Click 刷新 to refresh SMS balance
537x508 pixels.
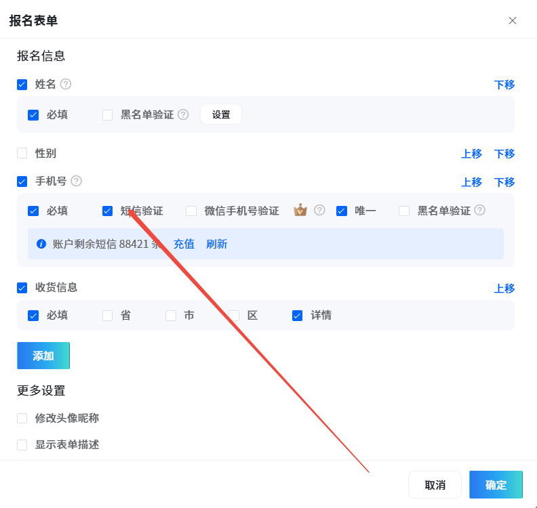tap(216, 244)
